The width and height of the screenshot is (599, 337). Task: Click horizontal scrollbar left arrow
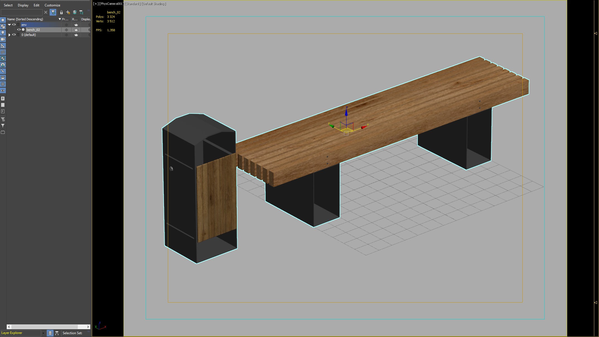[9, 327]
